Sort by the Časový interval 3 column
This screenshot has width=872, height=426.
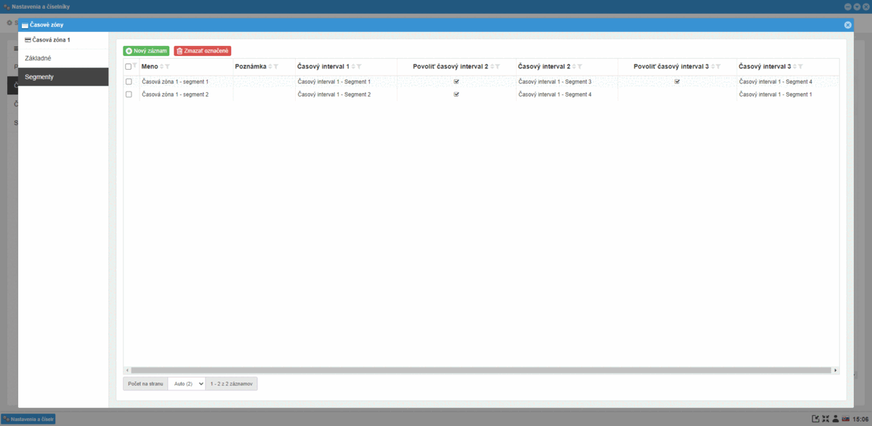(794, 66)
